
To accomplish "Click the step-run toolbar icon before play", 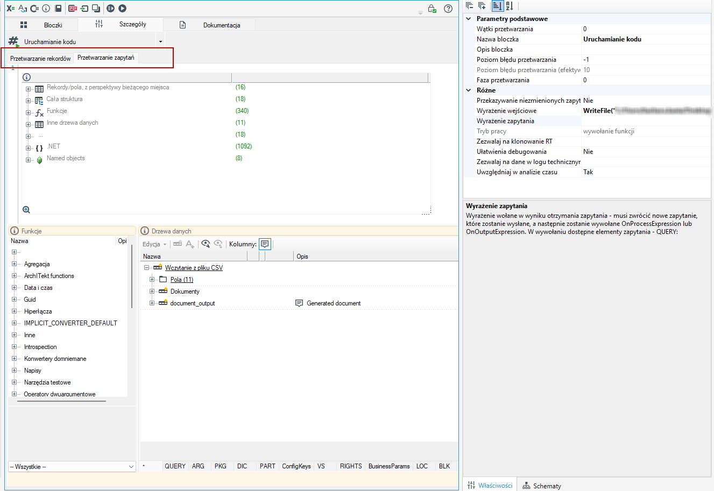I will (110, 8).
